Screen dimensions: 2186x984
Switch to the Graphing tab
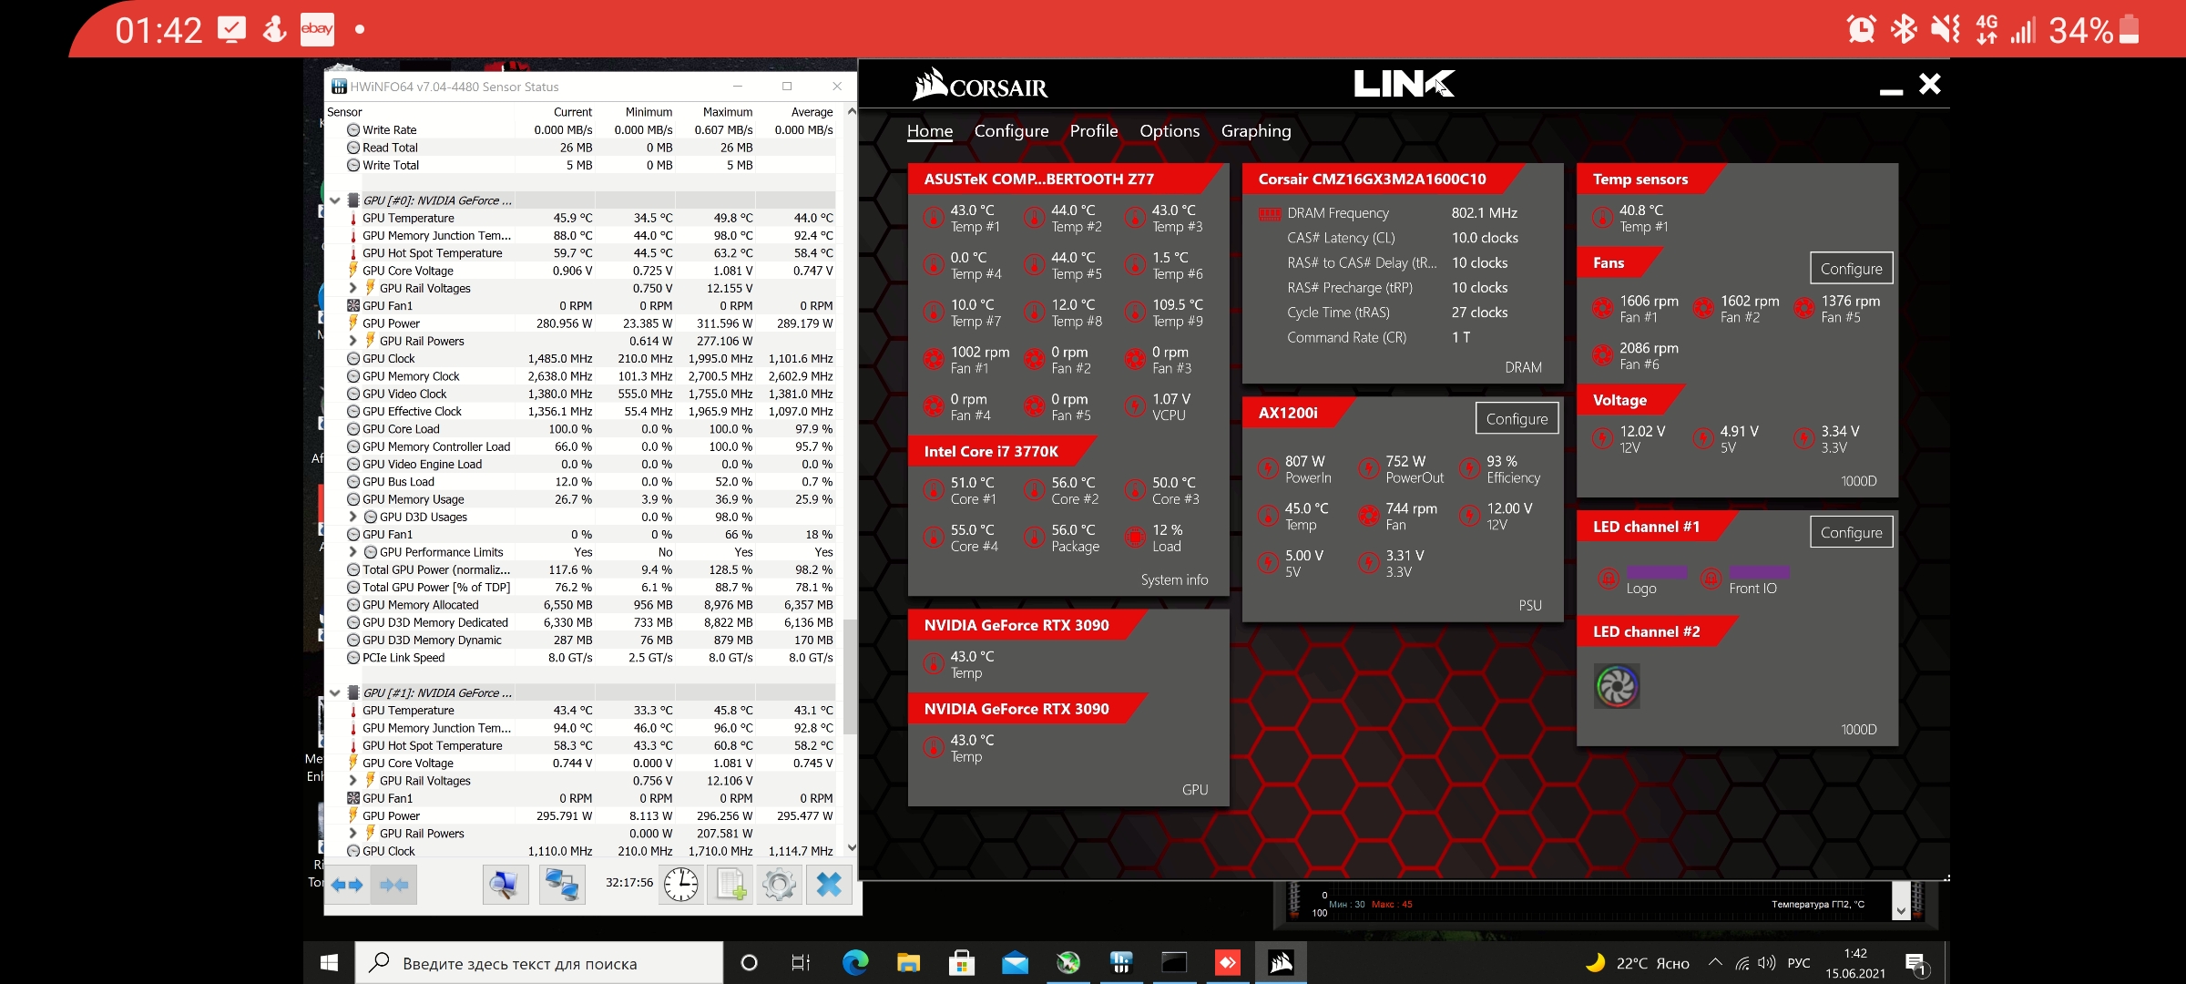(x=1255, y=131)
